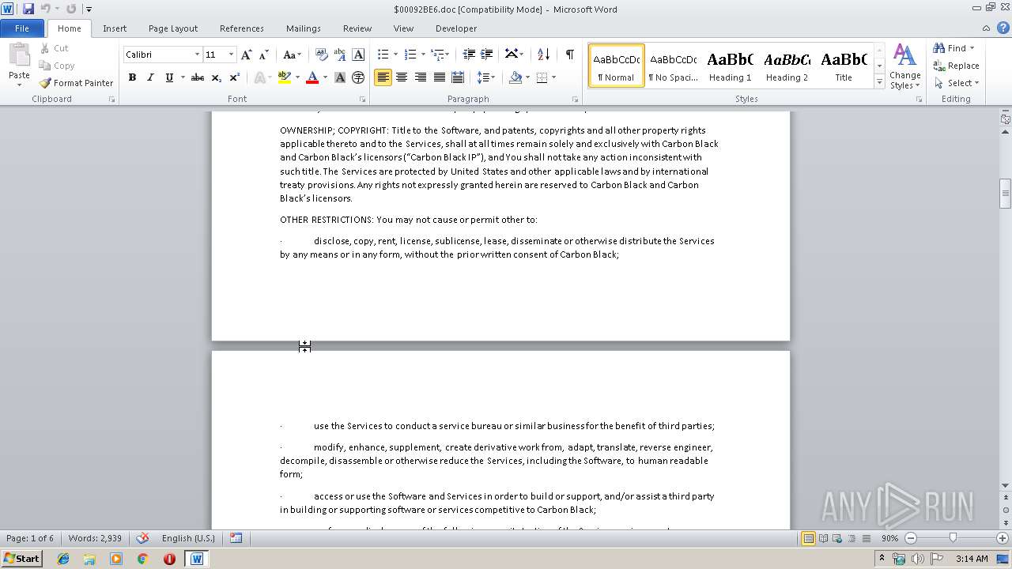The width and height of the screenshot is (1012, 569).
Task: Open Internet Explorer from taskbar
Action: pyautogui.click(x=63, y=559)
